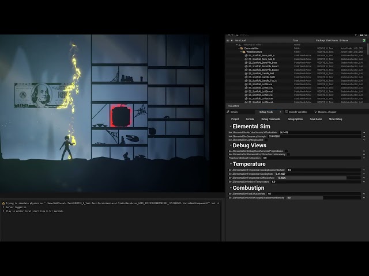The width and height of the screenshot is (369, 276).
Task: Click the ES_Scaffold_Bone_Mid_B static mesh icon
Action: [x=246, y=59]
